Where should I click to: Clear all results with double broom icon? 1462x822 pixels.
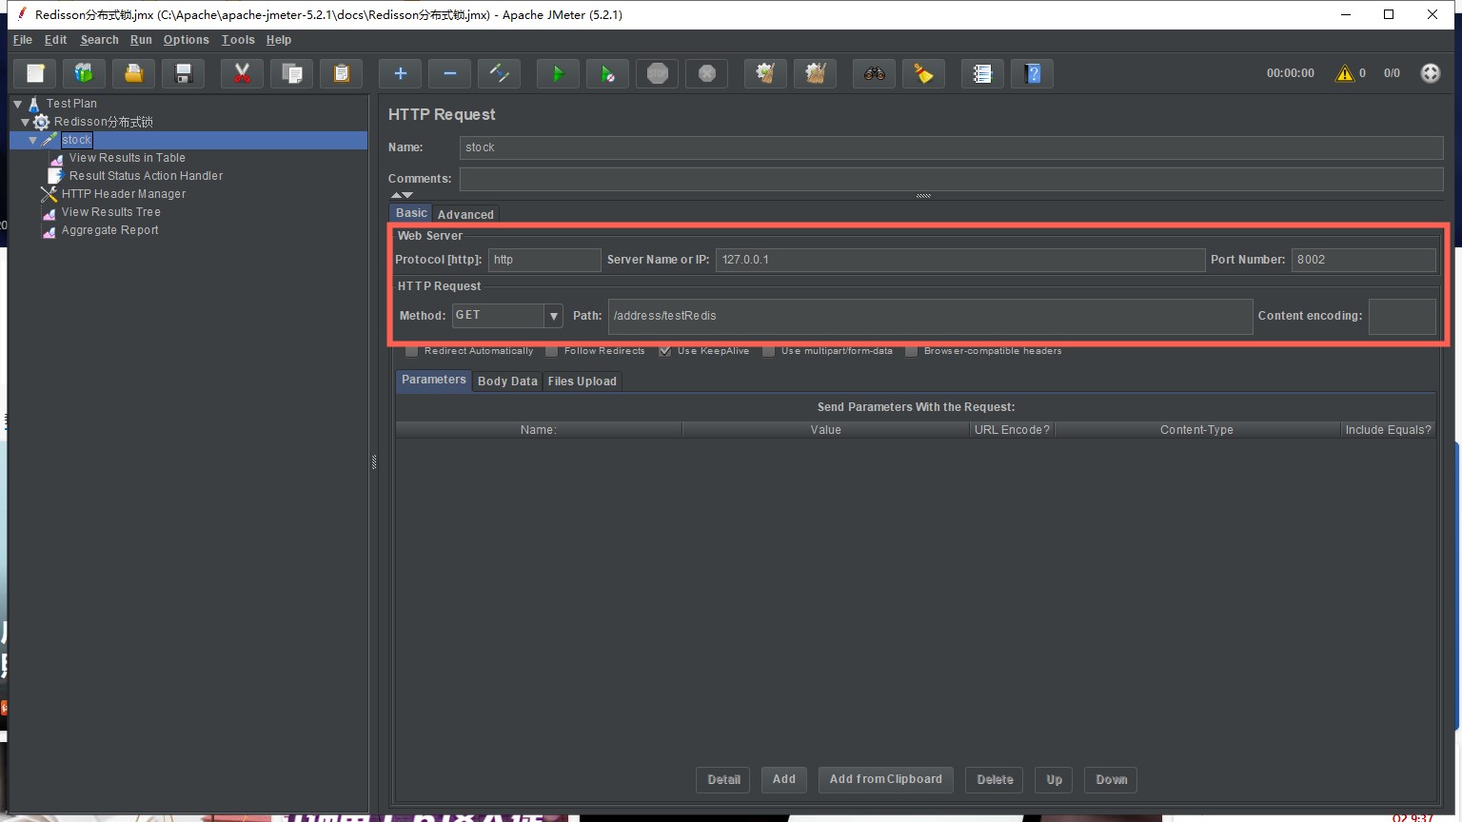(x=815, y=73)
